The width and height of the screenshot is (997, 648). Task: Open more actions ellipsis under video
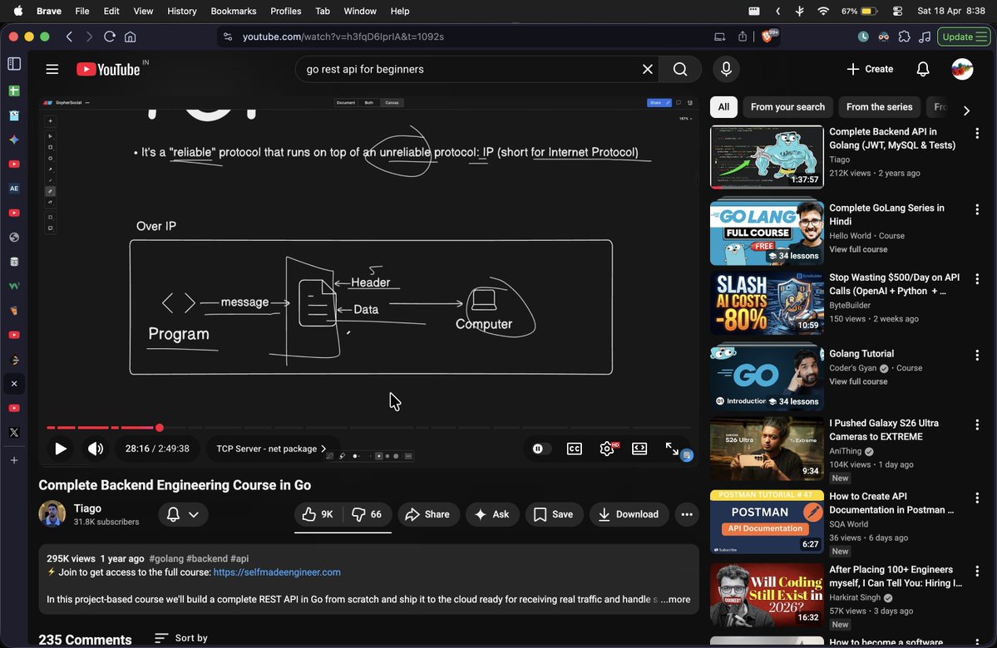[687, 514]
